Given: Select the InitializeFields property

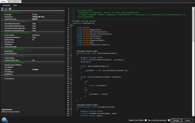Looking at the screenshot, I should click(9, 40).
